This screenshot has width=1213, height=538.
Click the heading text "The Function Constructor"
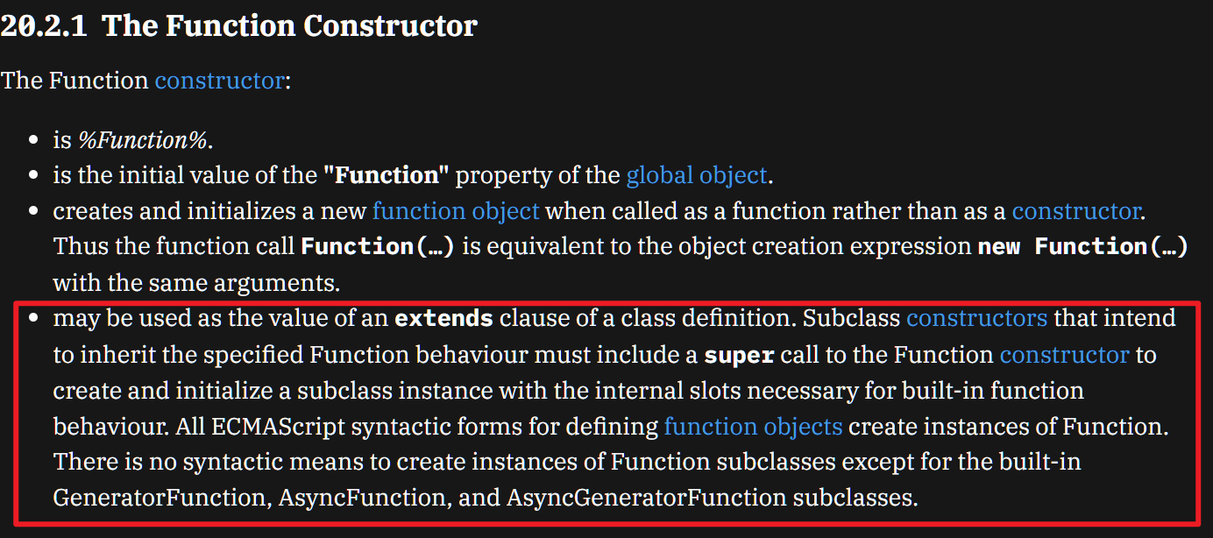[x=289, y=25]
